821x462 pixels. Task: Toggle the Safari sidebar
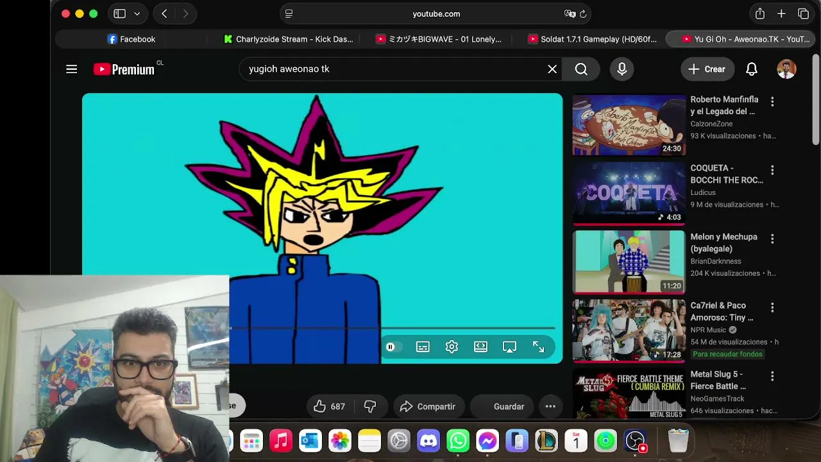[119, 13]
